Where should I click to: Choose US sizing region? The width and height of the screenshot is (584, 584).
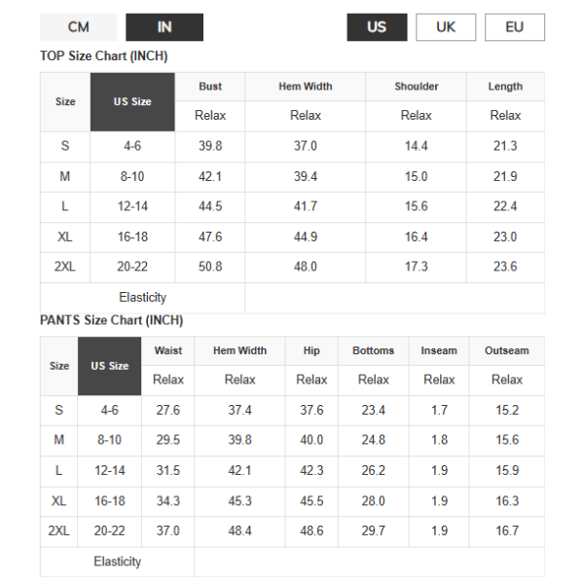point(377,27)
